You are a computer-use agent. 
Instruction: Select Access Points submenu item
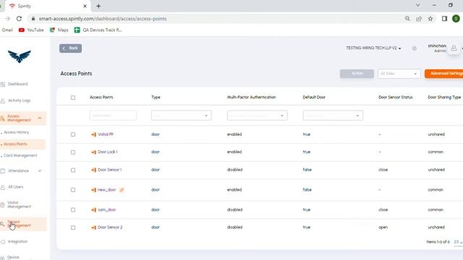coord(15,144)
